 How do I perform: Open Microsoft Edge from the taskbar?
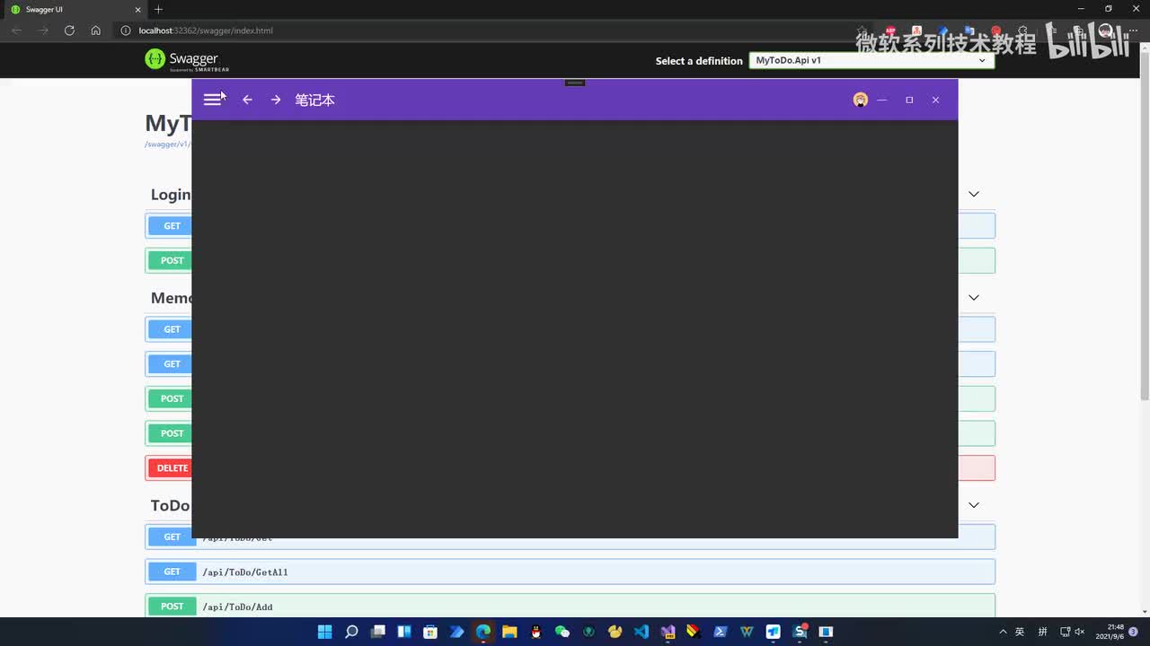click(483, 632)
